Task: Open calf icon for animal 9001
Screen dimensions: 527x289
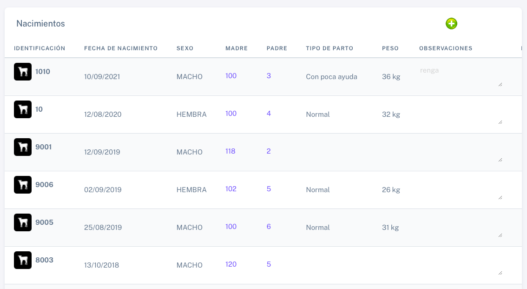Action: pos(23,147)
